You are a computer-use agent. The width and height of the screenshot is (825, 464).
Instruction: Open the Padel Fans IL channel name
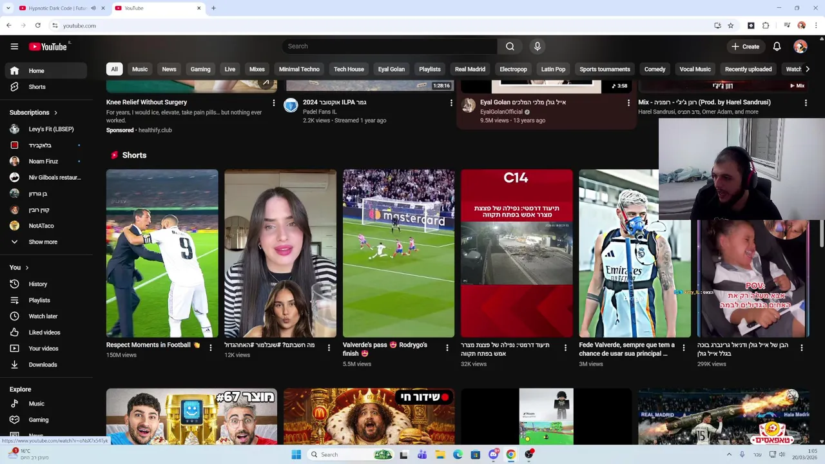point(320,112)
